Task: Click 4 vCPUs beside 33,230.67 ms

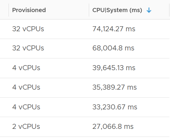Action: 26,107
